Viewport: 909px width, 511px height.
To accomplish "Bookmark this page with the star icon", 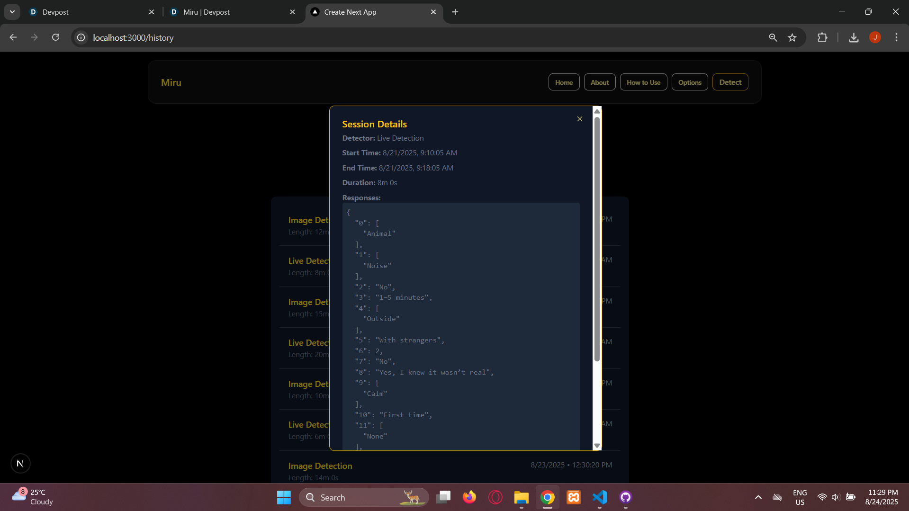I will point(792,37).
